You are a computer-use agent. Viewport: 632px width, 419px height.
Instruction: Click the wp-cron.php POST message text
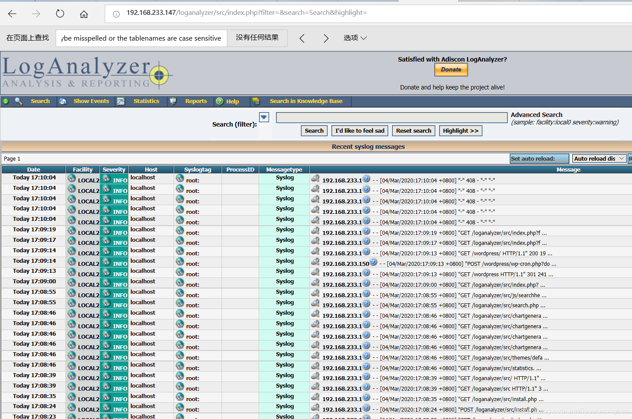[x=468, y=264]
